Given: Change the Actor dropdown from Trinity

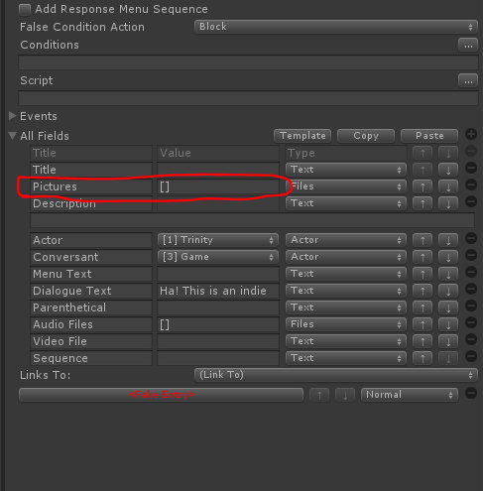Looking at the screenshot, I should [218, 240].
